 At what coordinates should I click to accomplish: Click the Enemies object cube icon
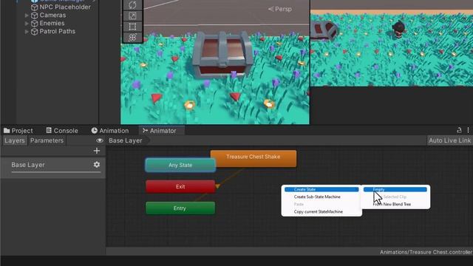[35, 24]
